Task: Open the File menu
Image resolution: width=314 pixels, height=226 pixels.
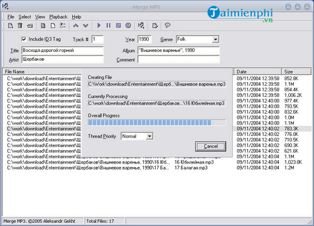Action: pos(11,17)
